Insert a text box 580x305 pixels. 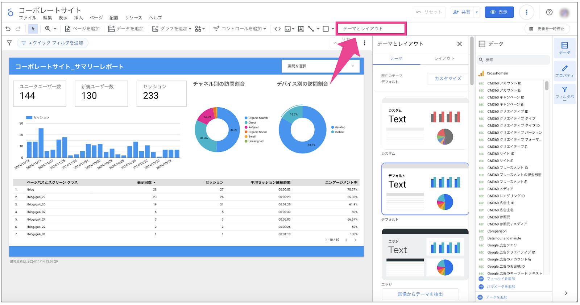(x=301, y=29)
